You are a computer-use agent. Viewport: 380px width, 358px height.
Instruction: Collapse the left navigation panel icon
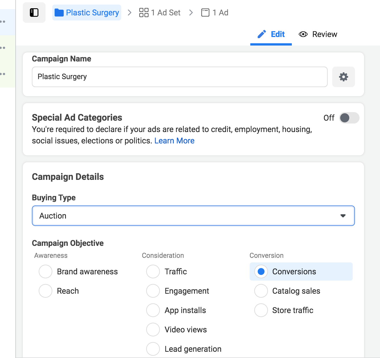(x=34, y=12)
